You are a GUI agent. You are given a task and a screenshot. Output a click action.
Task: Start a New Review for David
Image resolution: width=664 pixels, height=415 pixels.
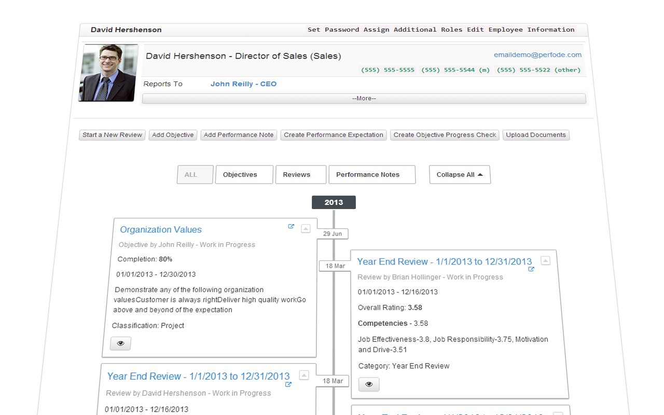coord(112,135)
